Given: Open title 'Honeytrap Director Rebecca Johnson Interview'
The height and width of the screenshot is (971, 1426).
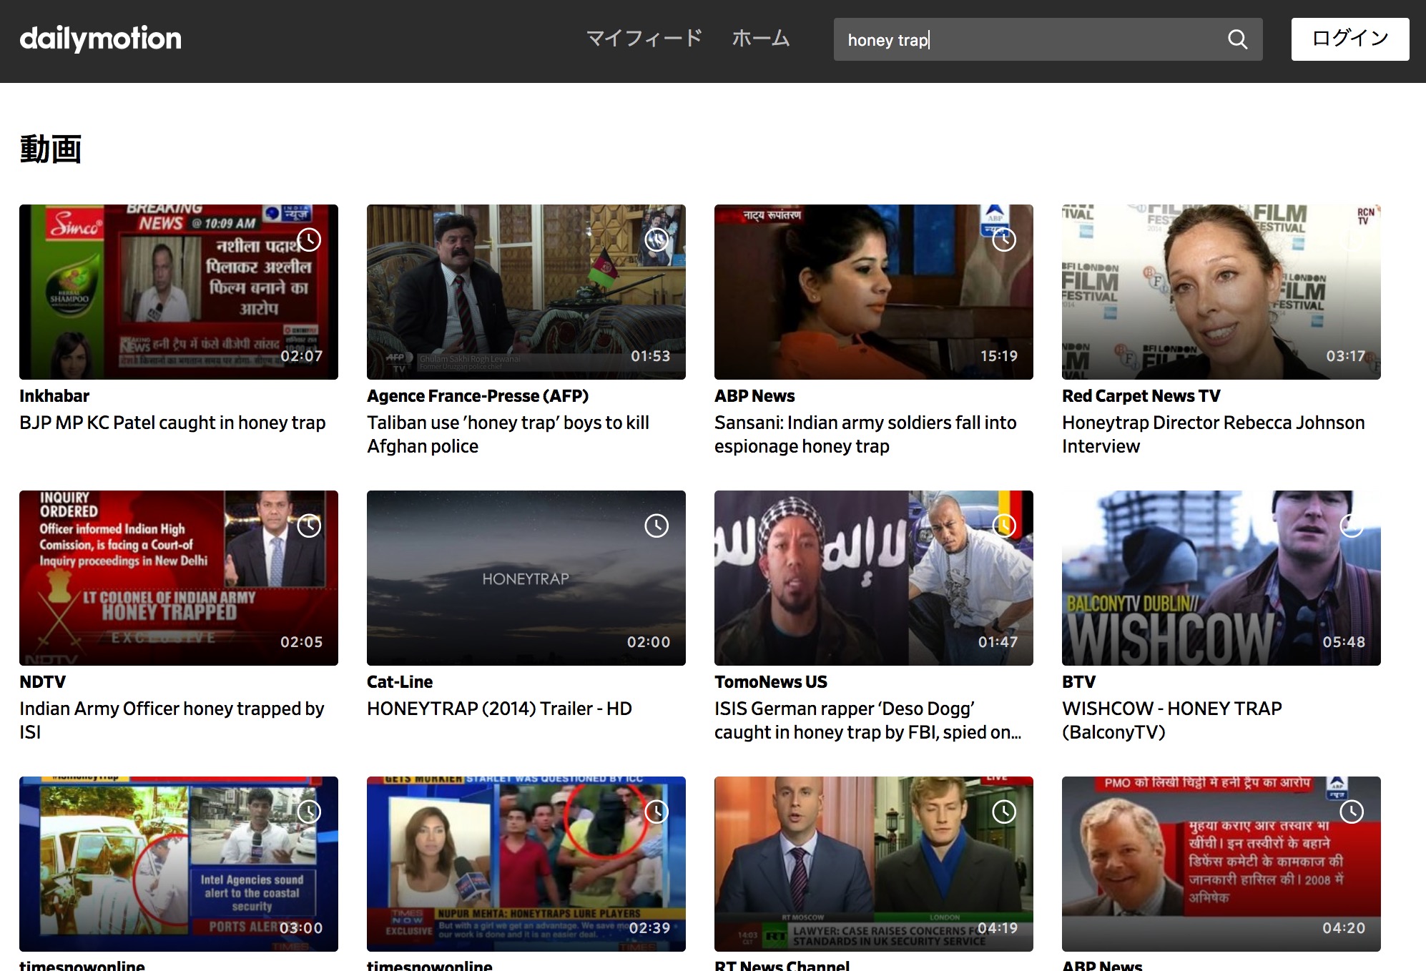Looking at the screenshot, I should [x=1214, y=434].
